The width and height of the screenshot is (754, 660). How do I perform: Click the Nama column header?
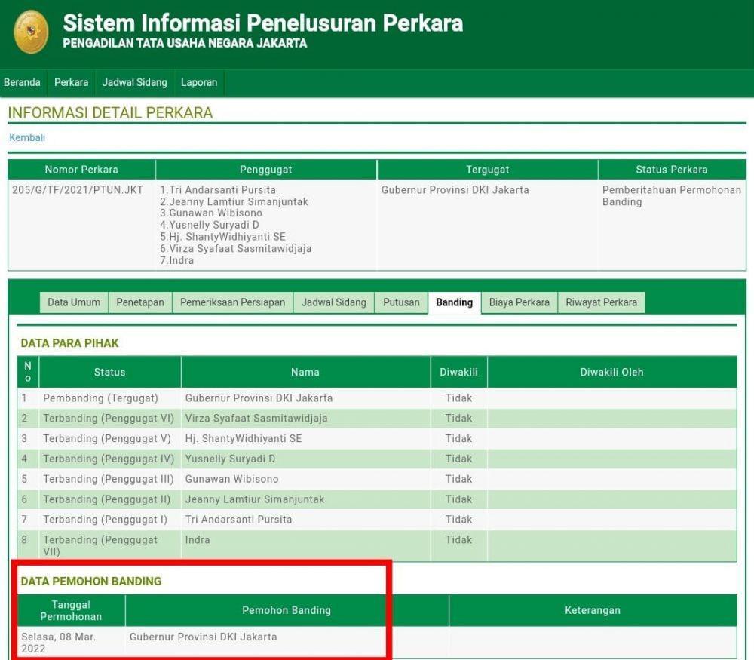pyautogui.click(x=305, y=373)
